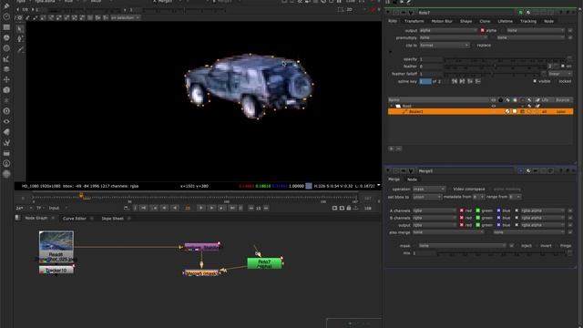Open the Dope Sheet tab
The height and width of the screenshot is (328, 583).
tap(113, 219)
